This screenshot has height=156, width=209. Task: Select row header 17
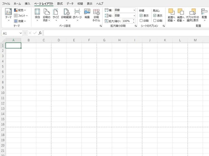point(3,130)
